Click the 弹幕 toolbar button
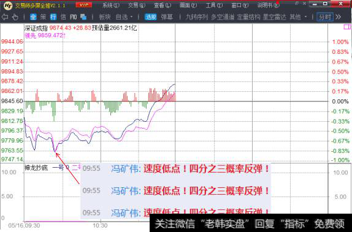This screenshot has height=232, width=352. 167,17
